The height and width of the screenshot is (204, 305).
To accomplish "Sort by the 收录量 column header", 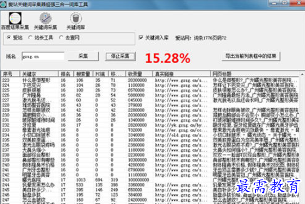I will (139, 74).
